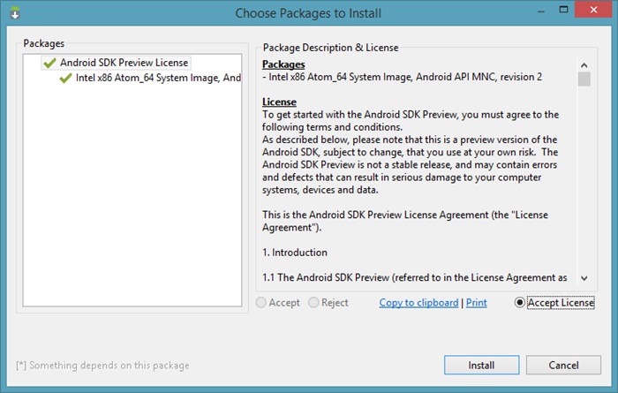Click the license text scrollbar thumb
Viewport: 618px width, 393px height.
[584, 79]
